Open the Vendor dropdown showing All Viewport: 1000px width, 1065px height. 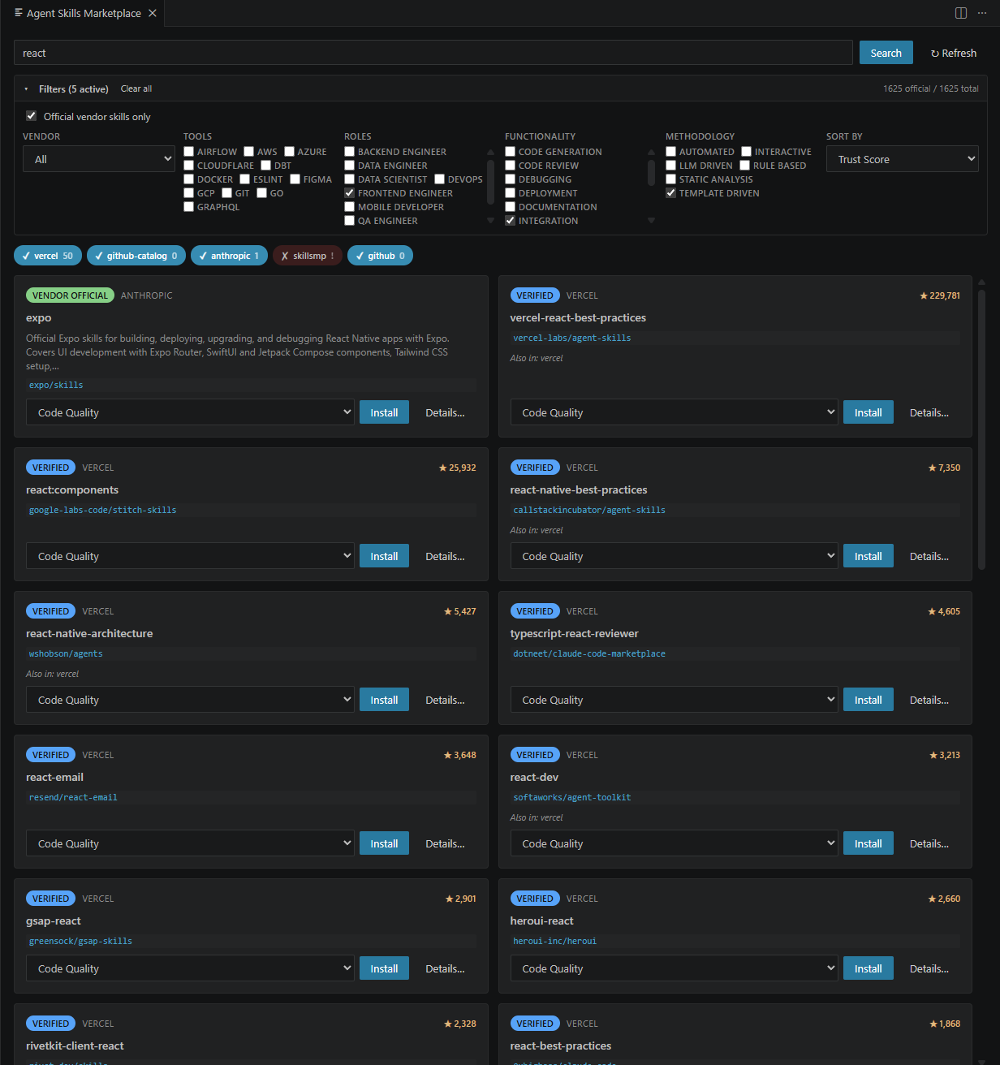(98, 158)
